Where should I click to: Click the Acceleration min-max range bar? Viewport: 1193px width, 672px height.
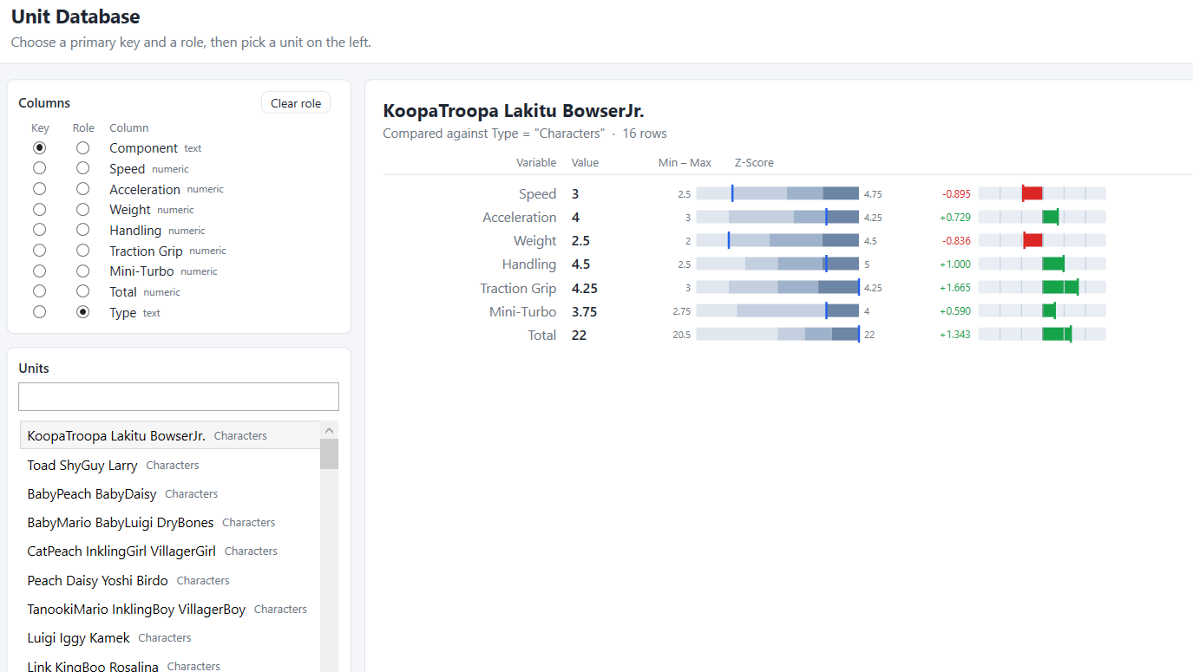coord(777,217)
